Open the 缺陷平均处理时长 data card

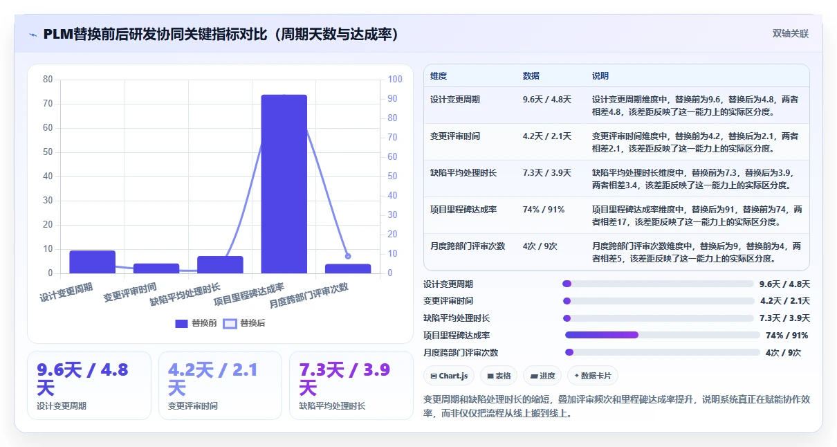coord(351,385)
